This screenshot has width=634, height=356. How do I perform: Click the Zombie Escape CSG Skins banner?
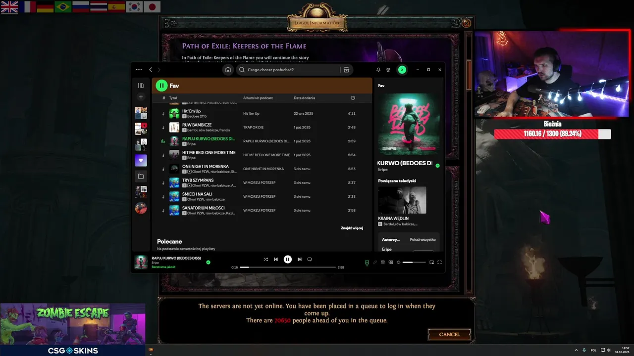pos(73,329)
